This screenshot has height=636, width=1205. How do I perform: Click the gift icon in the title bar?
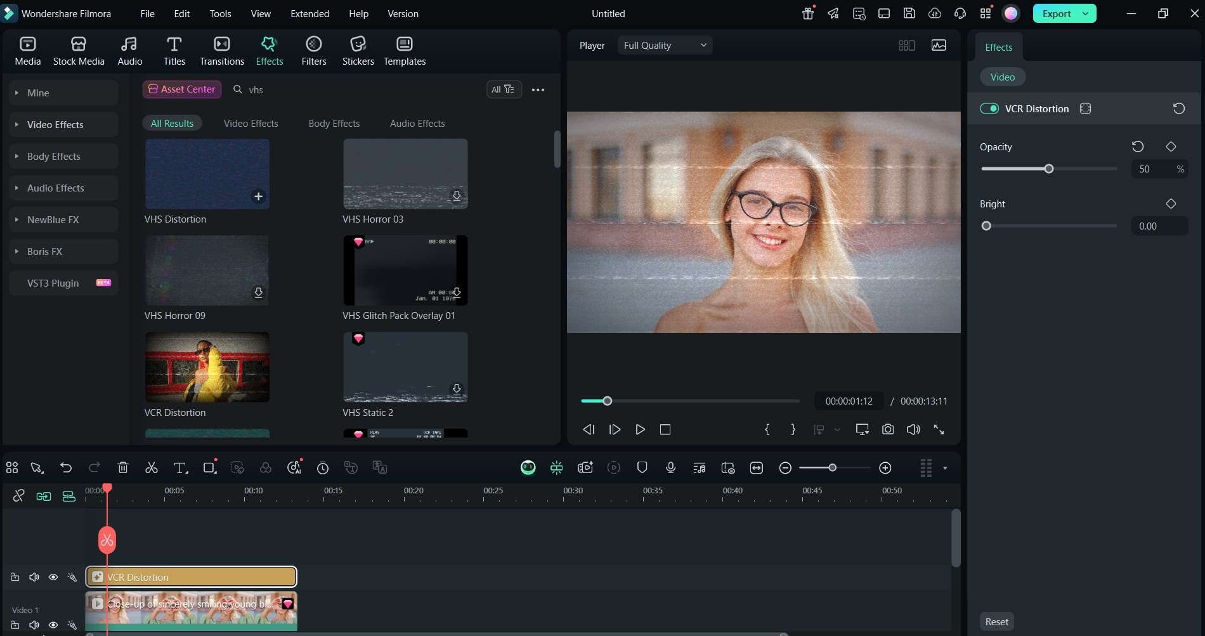[808, 13]
